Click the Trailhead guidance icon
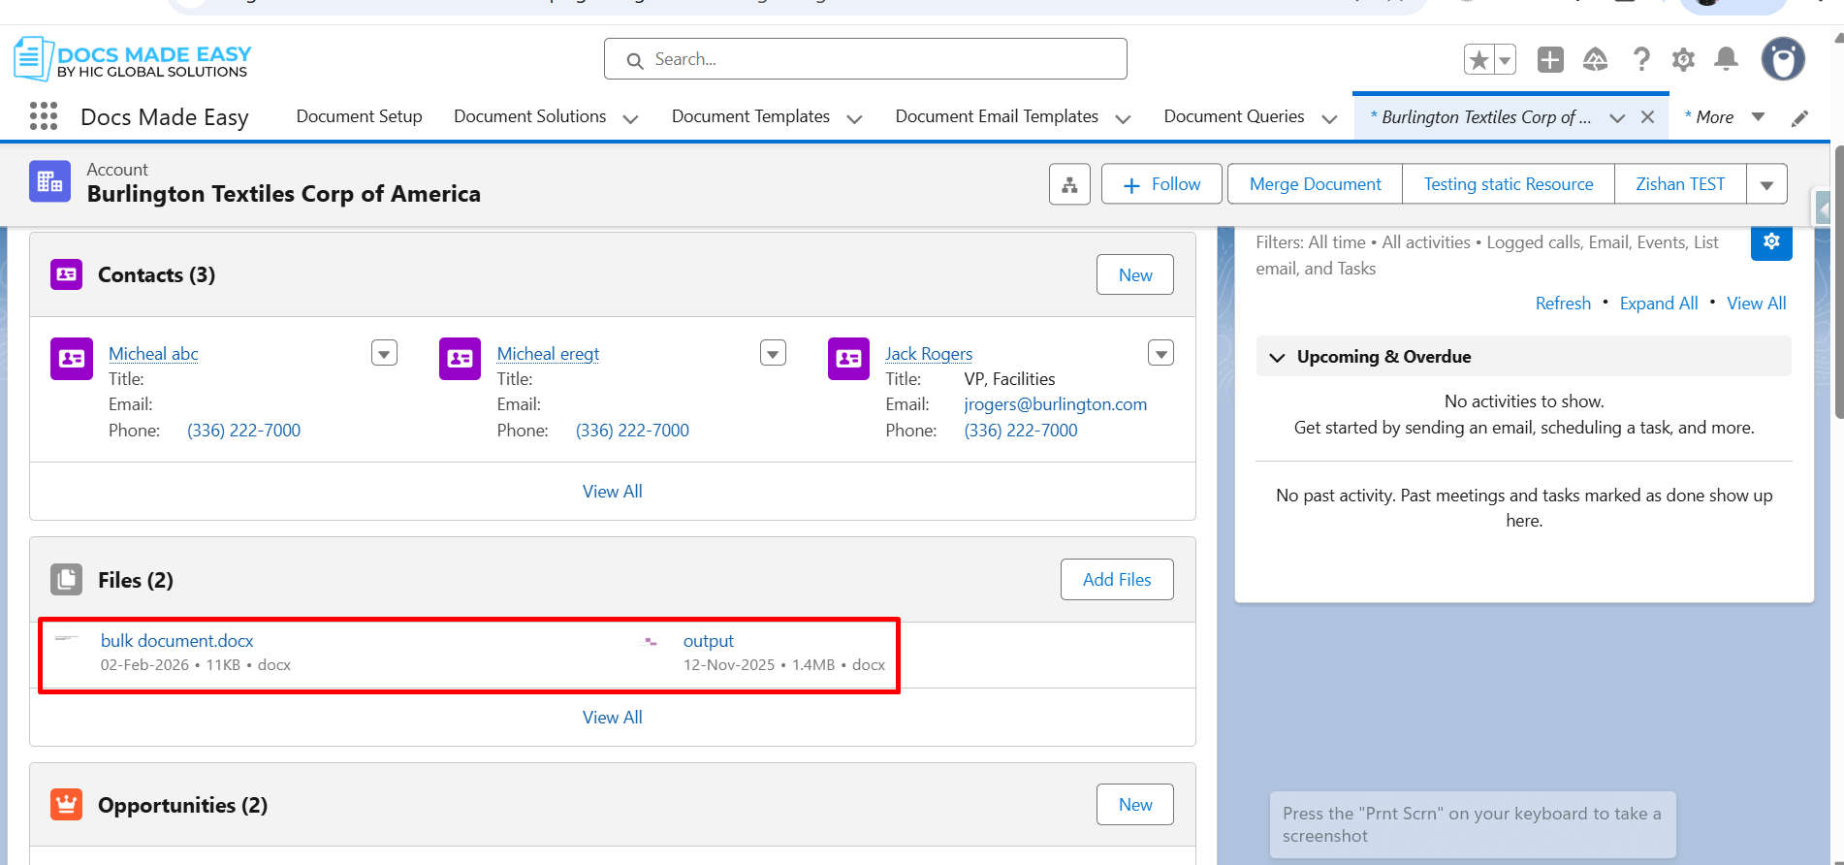The height and width of the screenshot is (865, 1844). (1595, 60)
